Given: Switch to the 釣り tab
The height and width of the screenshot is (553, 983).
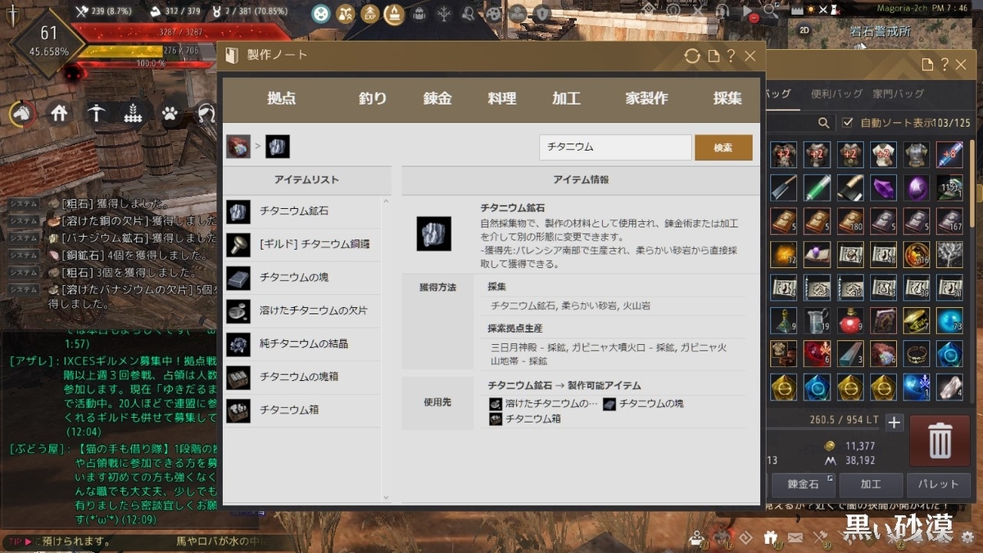Looking at the screenshot, I should point(373,99).
